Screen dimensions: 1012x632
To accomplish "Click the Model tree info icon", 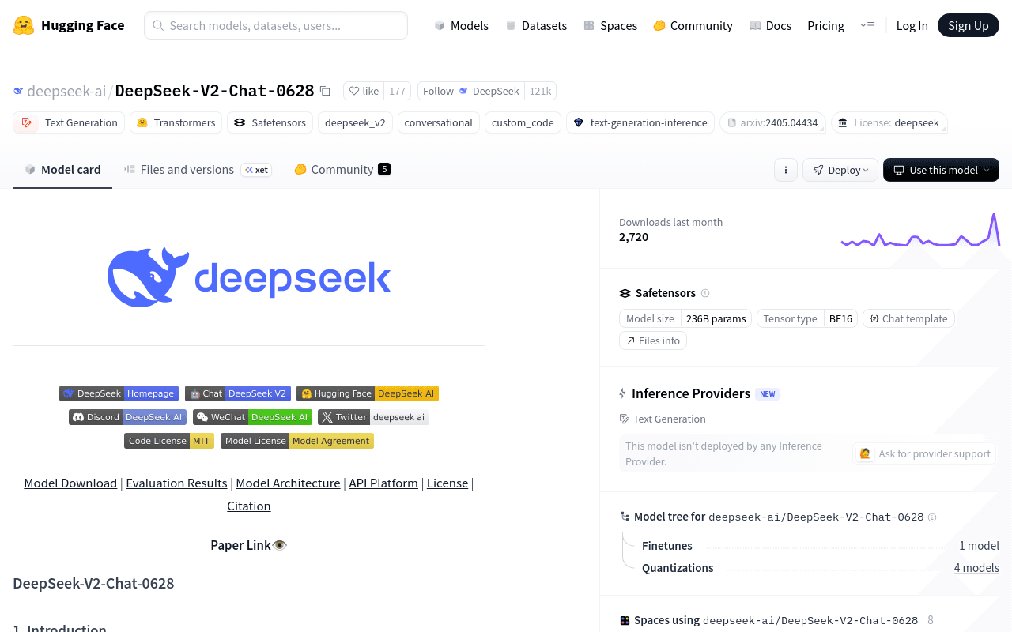I will click(932, 517).
